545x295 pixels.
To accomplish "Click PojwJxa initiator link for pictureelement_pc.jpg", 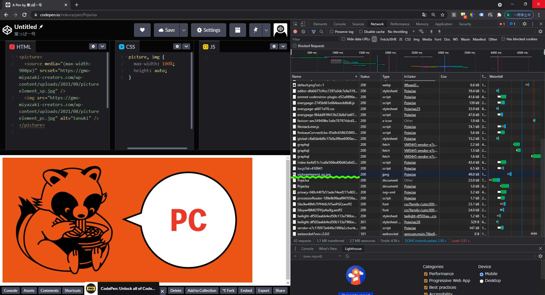I will [x=410, y=174].
